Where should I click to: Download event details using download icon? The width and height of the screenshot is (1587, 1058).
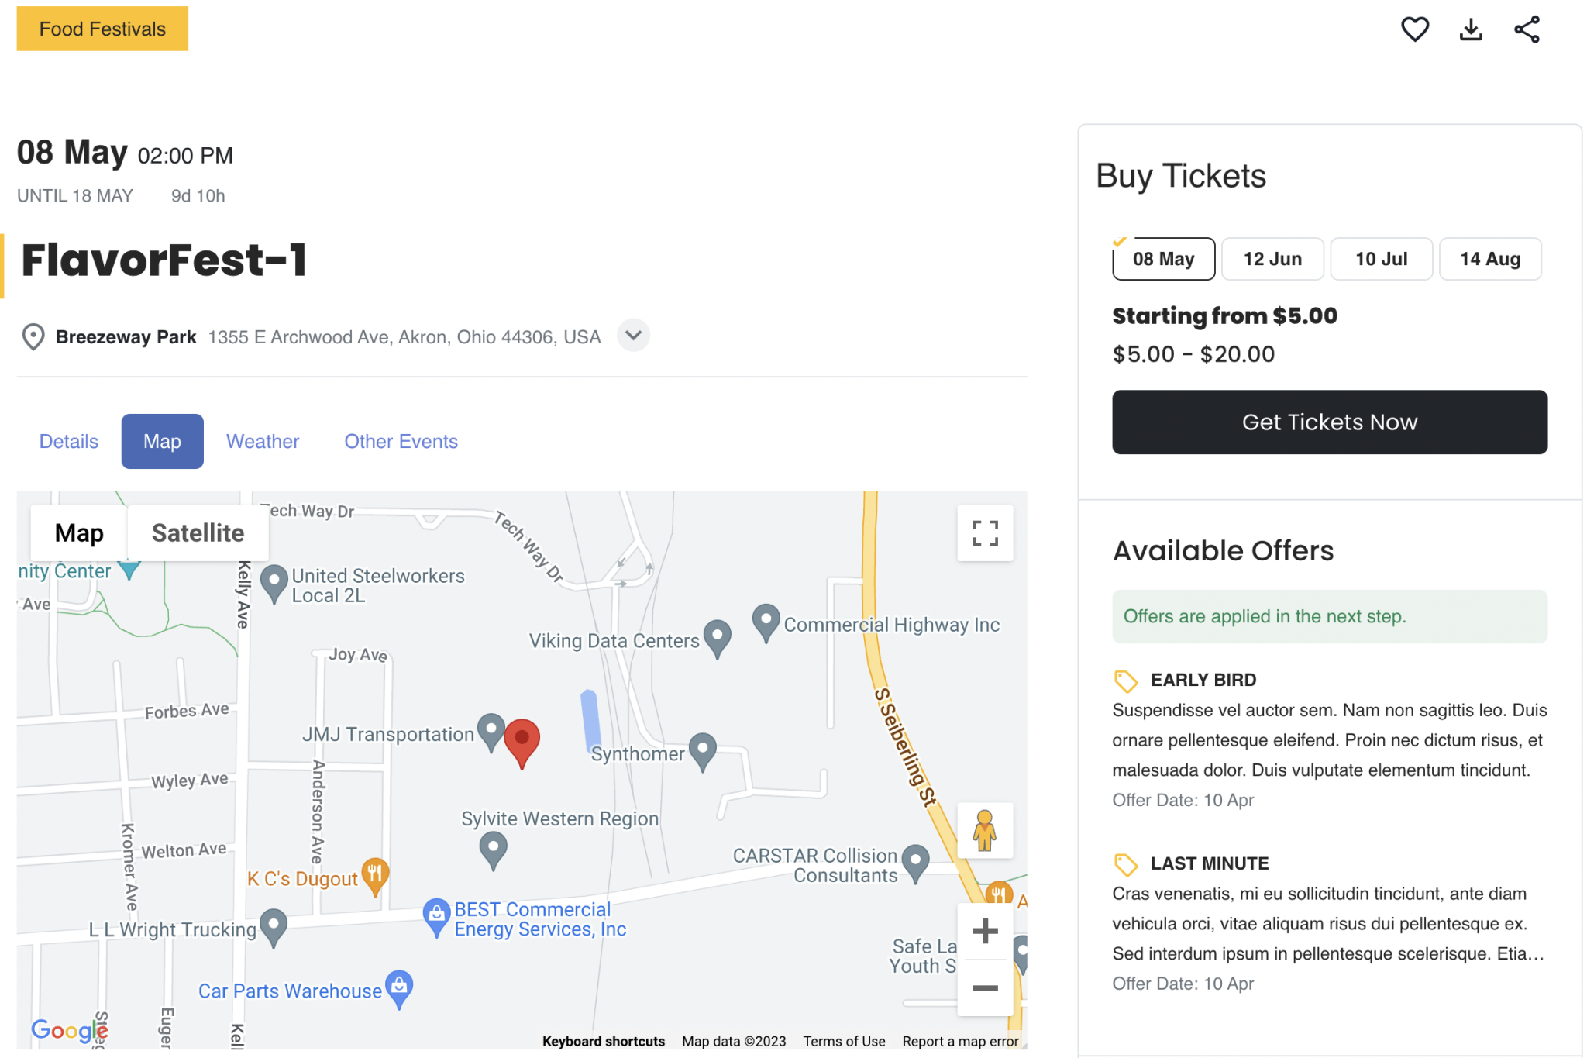coord(1470,29)
